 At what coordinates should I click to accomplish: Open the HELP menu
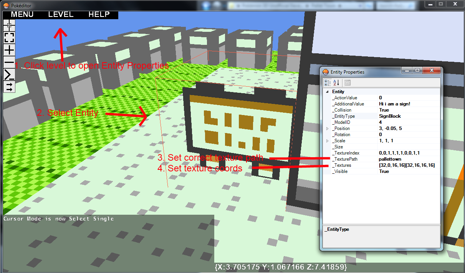99,15
